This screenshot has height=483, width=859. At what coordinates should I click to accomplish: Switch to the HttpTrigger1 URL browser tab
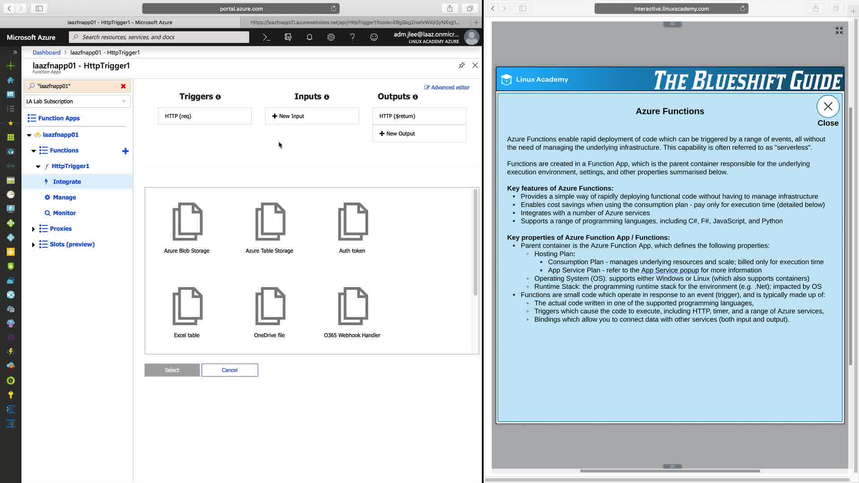point(355,22)
